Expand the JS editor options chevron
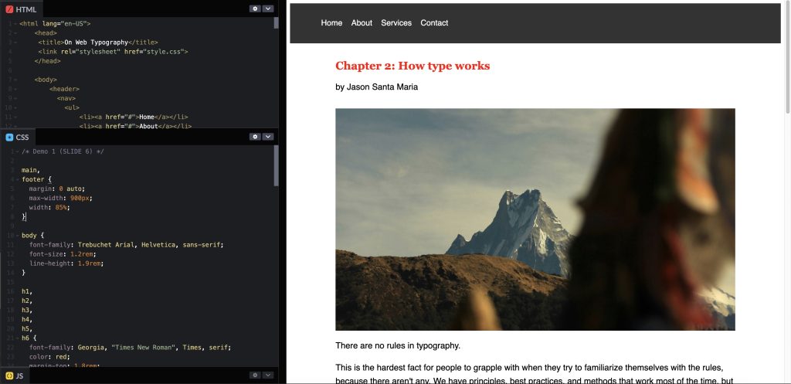Viewport: 791px width, 384px height. pyautogui.click(x=268, y=375)
